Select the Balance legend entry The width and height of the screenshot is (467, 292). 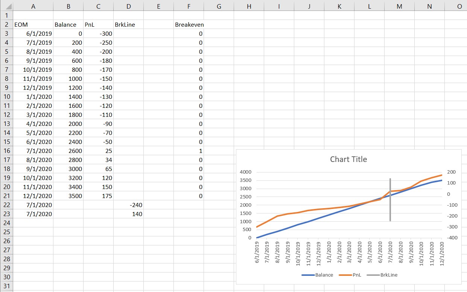324,275
